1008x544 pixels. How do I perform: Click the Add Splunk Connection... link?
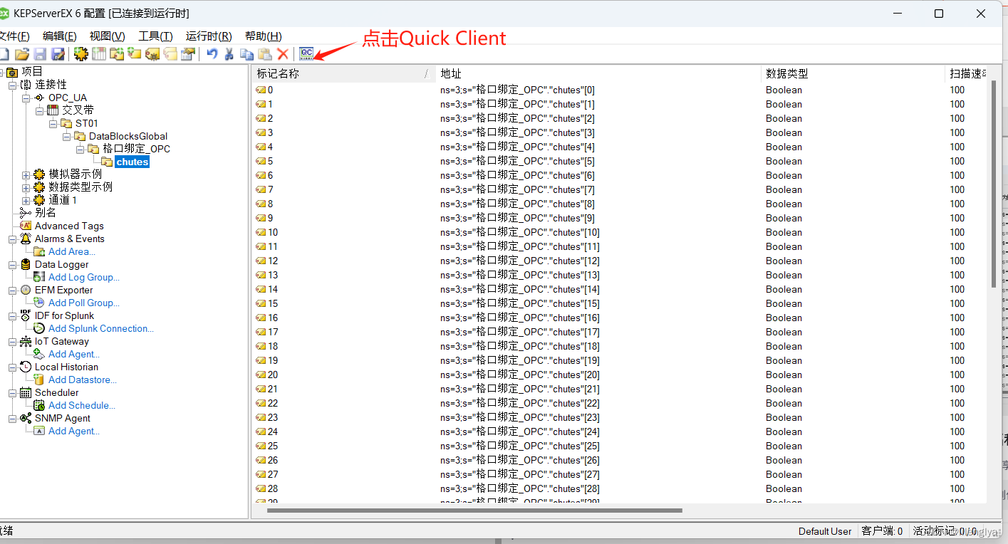101,328
